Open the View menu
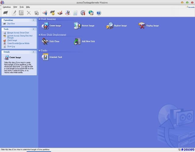Screen dimensions: 195x152 [15, 7]
